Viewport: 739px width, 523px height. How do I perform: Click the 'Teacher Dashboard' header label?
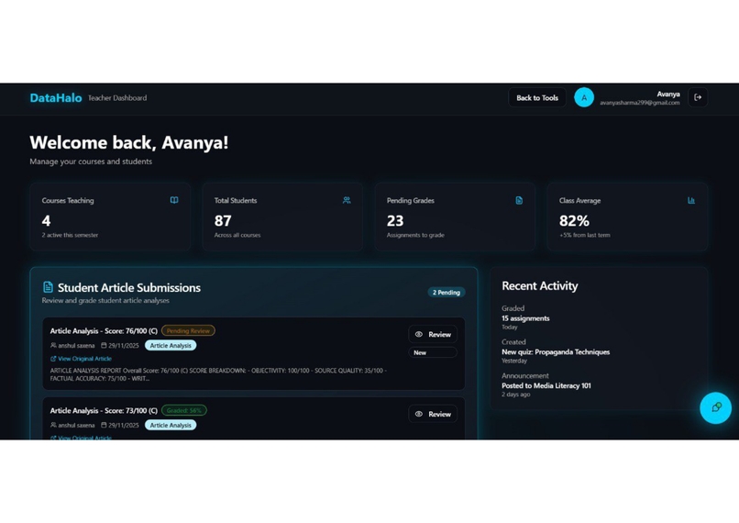pyautogui.click(x=117, y=98)
